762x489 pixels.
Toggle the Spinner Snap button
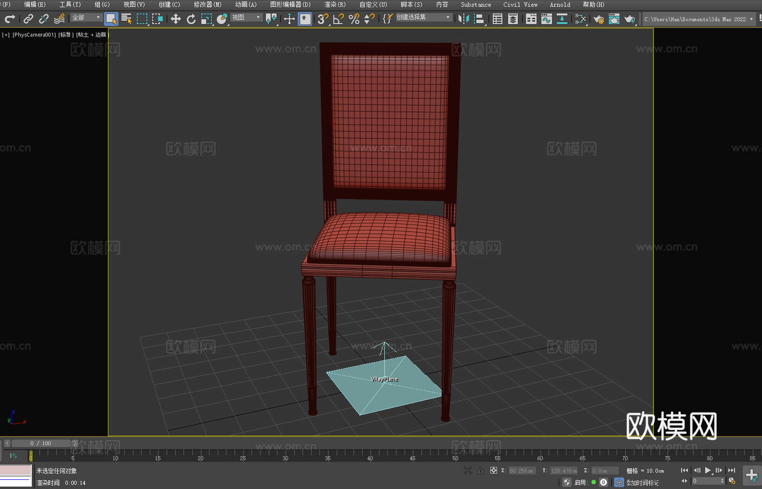point(369,19)
